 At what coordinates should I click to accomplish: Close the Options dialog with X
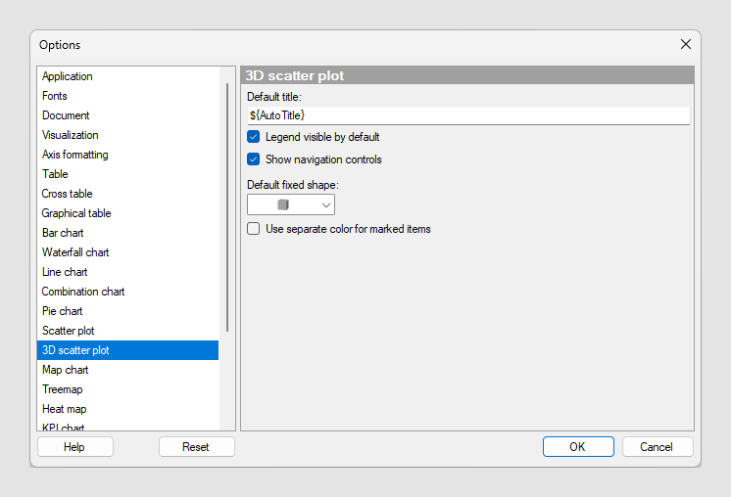[x=685, y=44]
